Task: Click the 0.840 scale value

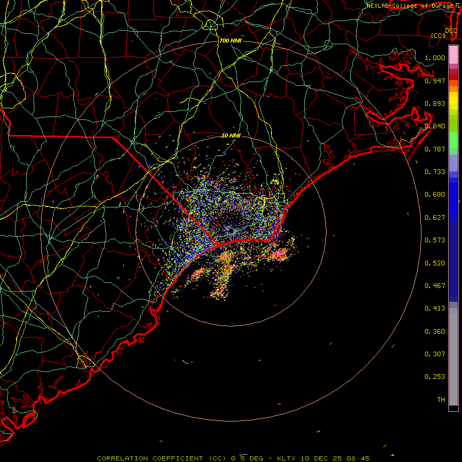Action: 435,126
